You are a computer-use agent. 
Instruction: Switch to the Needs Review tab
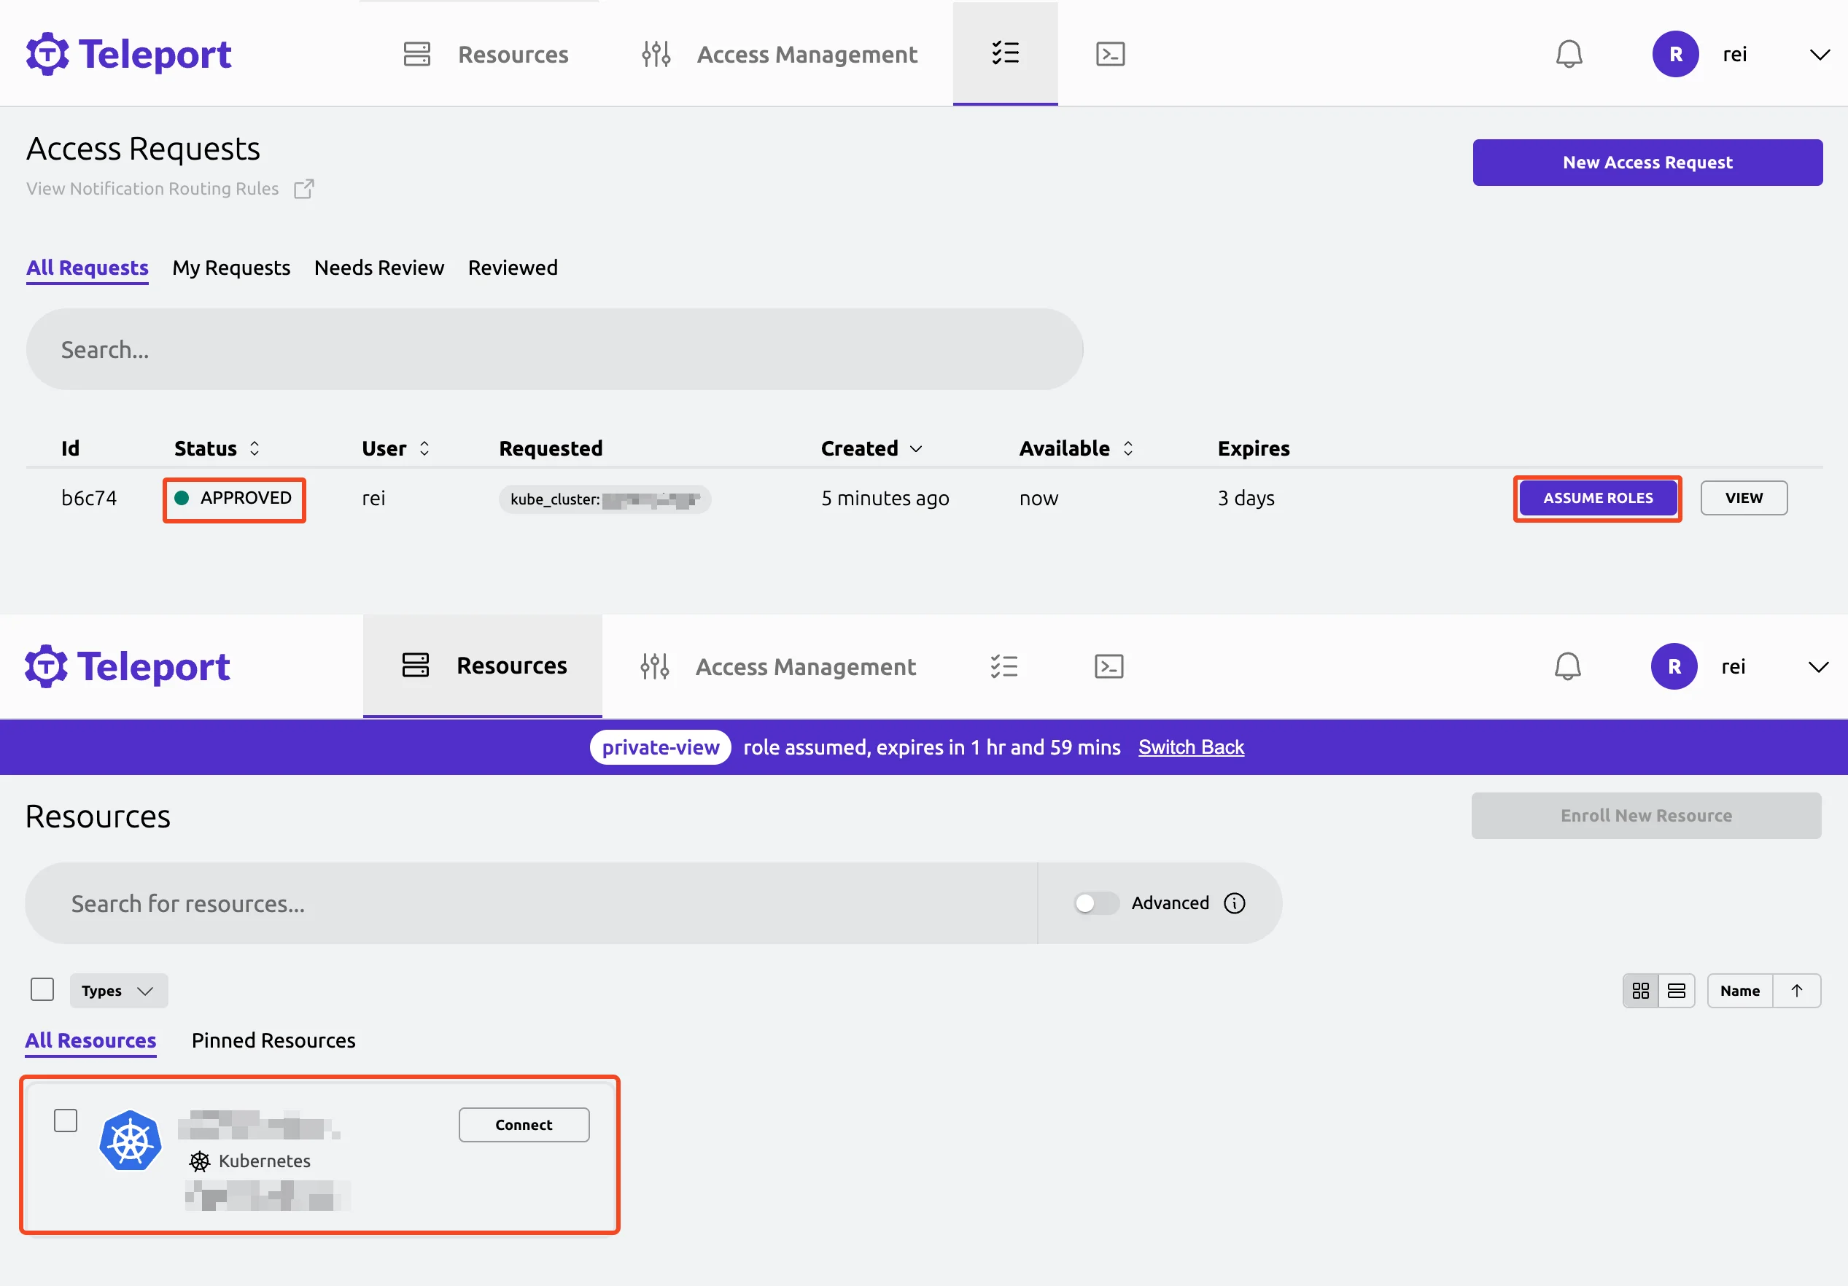click(x=378, y=268)
